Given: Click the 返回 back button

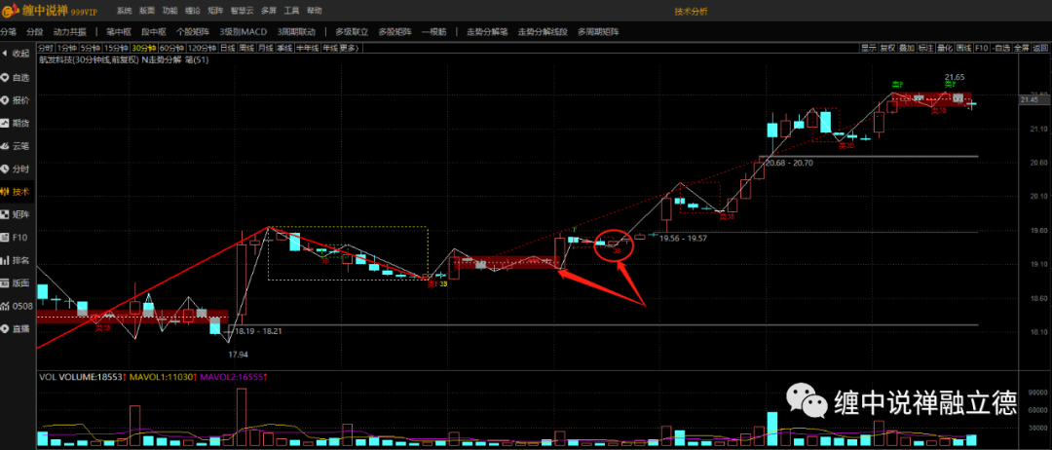Looking at the screenshot, I should 1040,48.
